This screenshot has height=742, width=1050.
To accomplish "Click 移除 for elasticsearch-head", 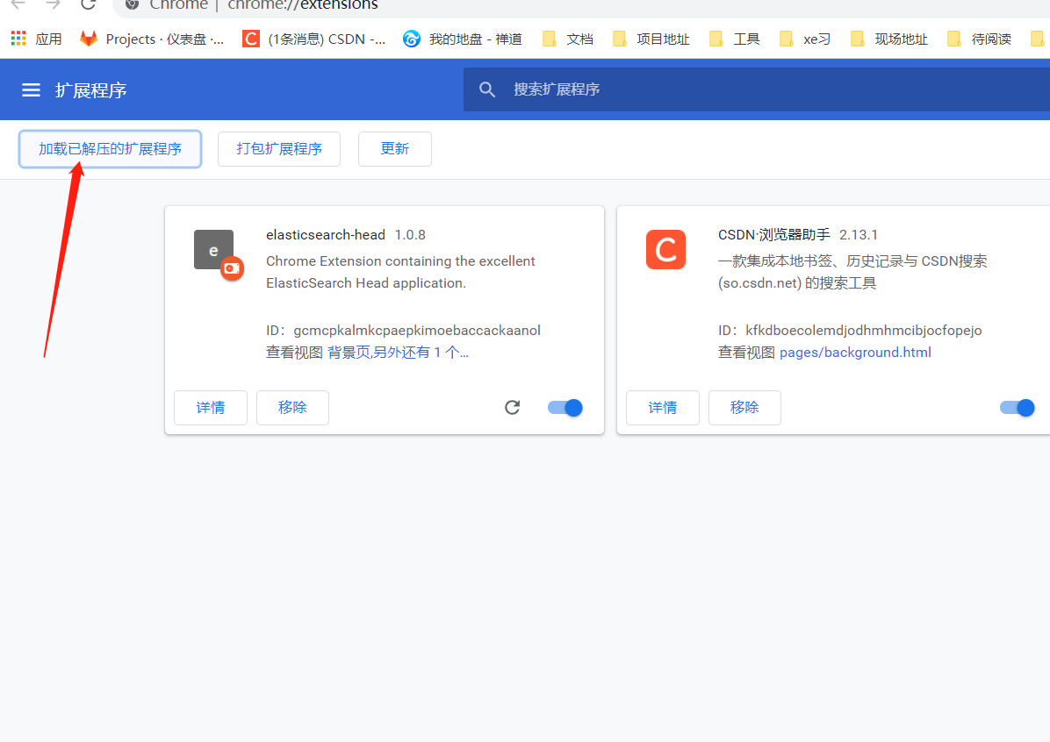I will pyautogui.click(x=292, y=408).
